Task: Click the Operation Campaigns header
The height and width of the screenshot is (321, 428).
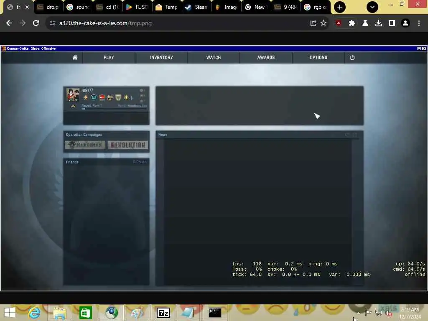Action: click(x=84, y=135)
